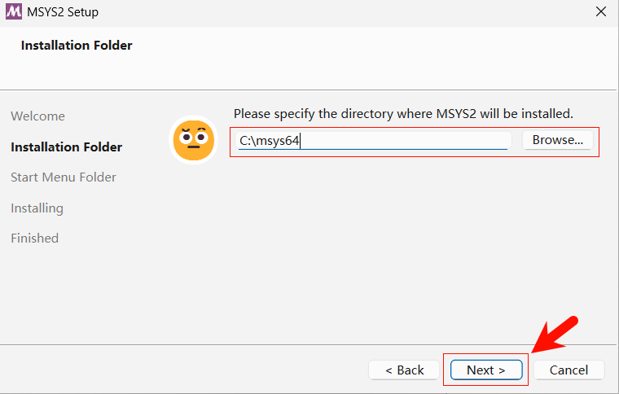Click the C:\msys64 path text

pyautogui.click(x=270, y=141)
